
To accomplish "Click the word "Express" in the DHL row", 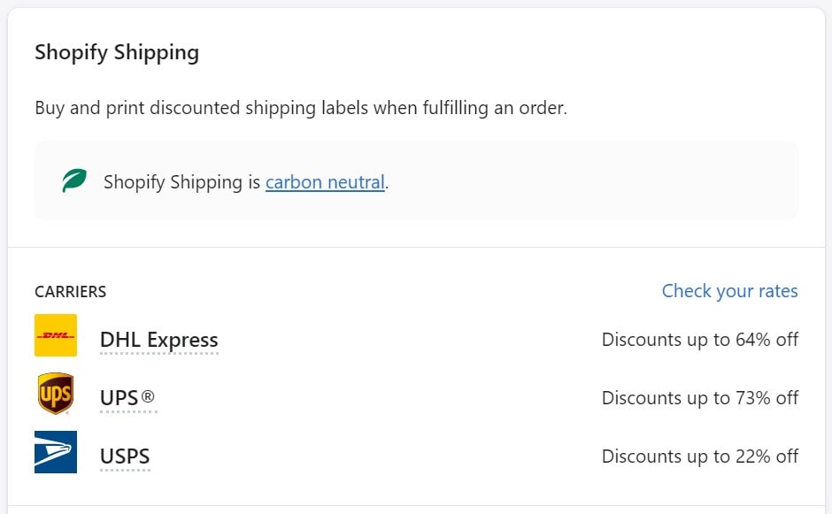I will coord(182,340).
